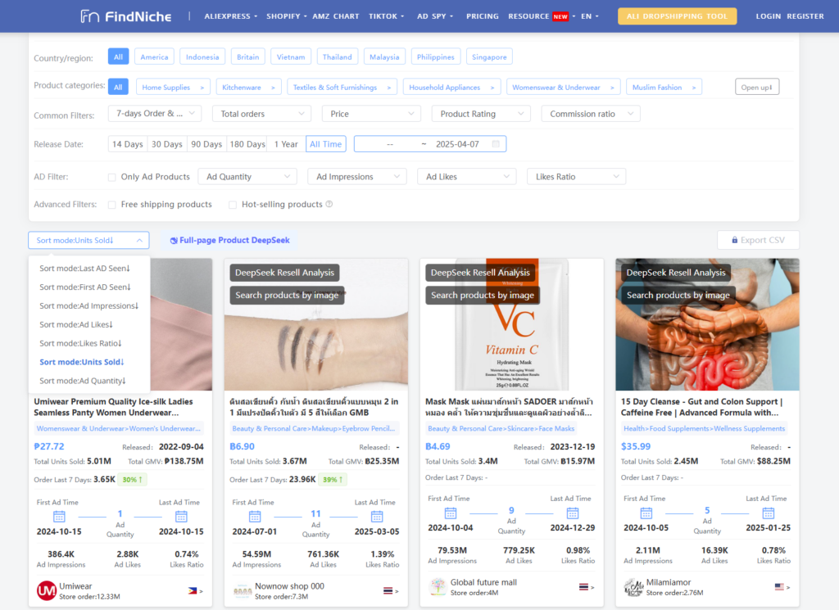Viewport: 839px width, 610px height.
Task: Click the Umiwear store logo icon
Action: click(x=47, y=590)
